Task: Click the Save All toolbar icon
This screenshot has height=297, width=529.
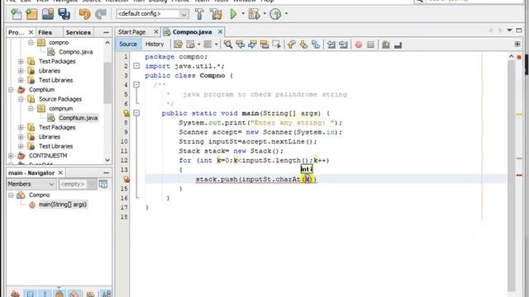Action: tap(64, 14)
